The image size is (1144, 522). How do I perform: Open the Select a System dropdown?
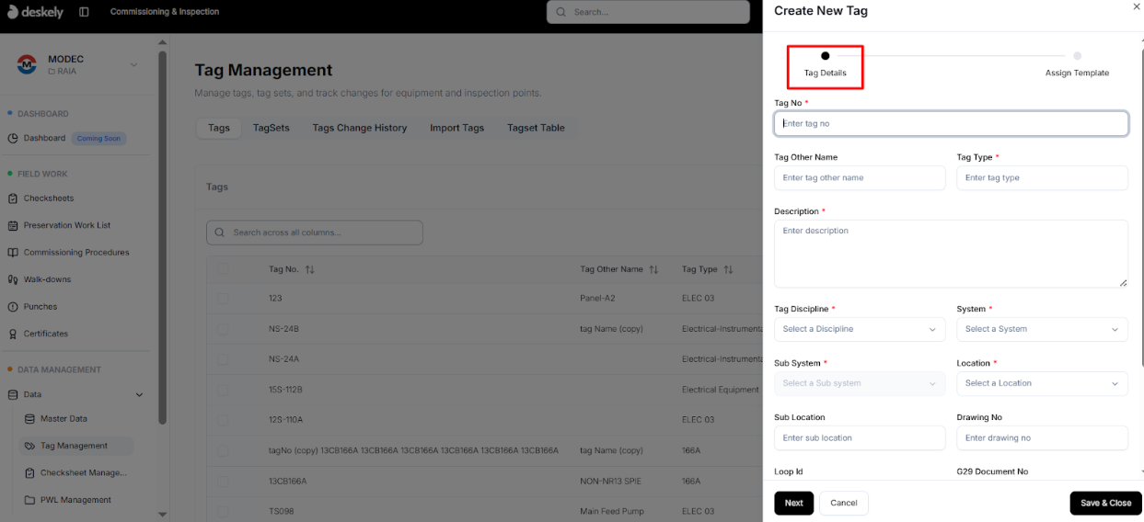click(x=1042, y=329)
